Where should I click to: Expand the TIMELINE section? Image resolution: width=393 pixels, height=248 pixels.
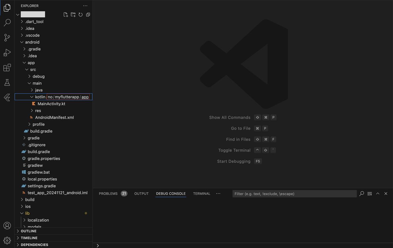pyautogui.click(x=53, y=238)
